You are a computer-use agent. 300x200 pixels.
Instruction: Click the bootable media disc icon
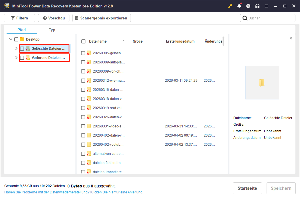pos(248,6)
